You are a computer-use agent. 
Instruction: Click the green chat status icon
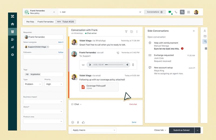pyautogui.click(x=170, y=12)
